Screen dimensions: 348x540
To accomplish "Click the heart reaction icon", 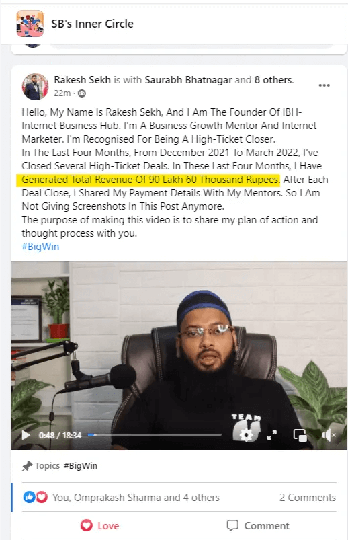I will pos(42,497).
